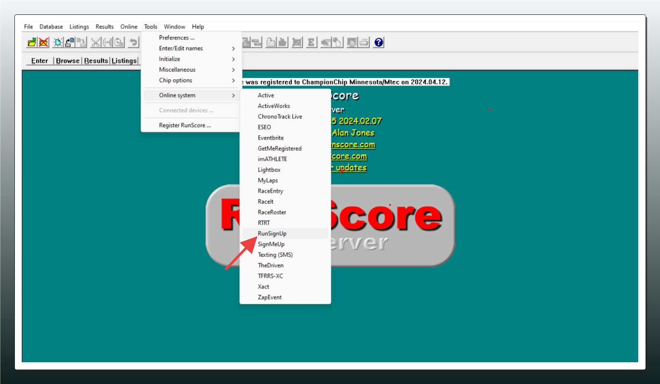Choose Preferences... from Tools menu
660x384 pixels.
point(191,38)
